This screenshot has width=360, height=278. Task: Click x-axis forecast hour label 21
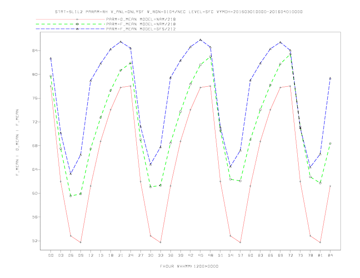[x=120, y=255]
